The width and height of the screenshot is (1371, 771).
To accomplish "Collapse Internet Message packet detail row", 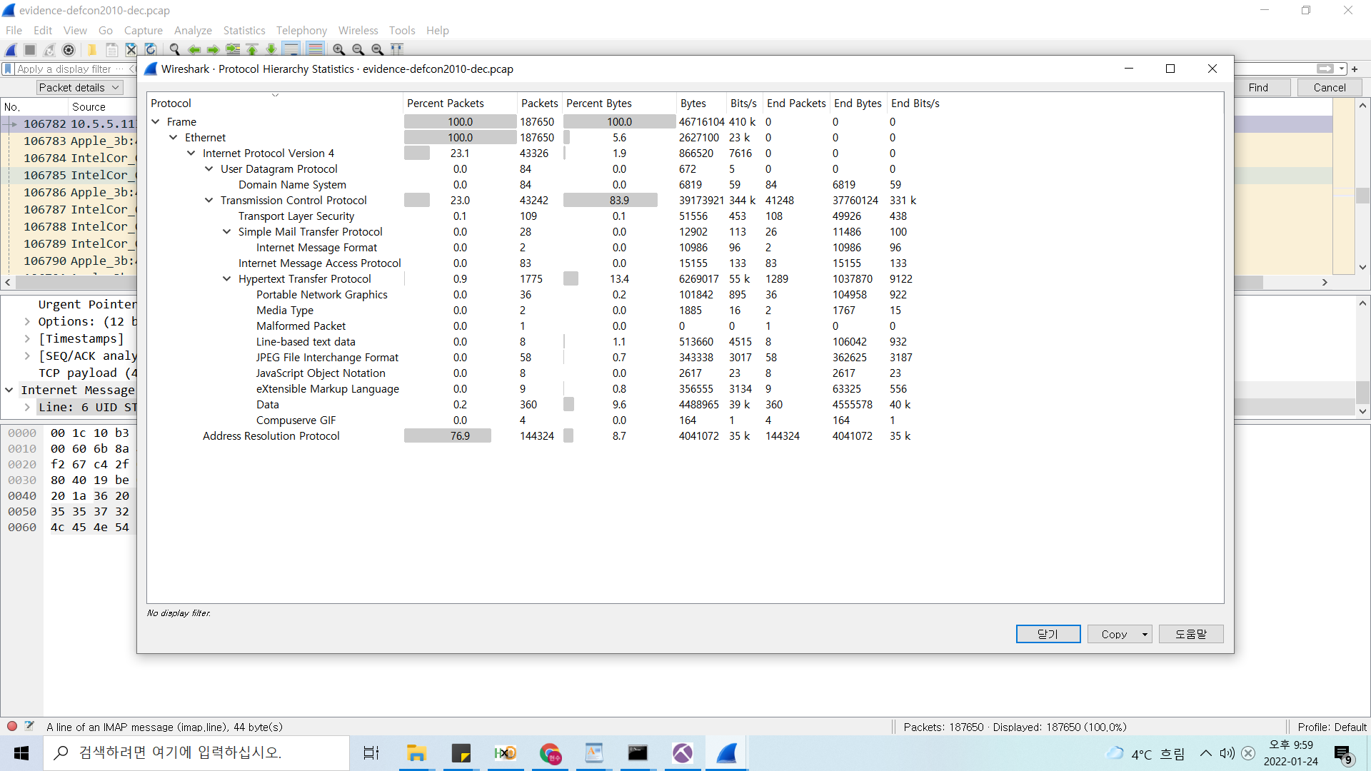I will [9, 390].
